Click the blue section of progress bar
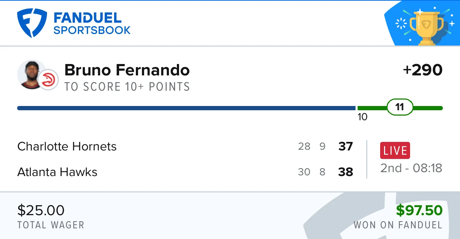 [x=186, y=108]
